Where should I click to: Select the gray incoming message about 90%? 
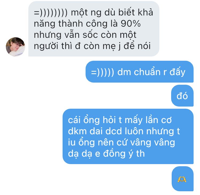(94, 29)
